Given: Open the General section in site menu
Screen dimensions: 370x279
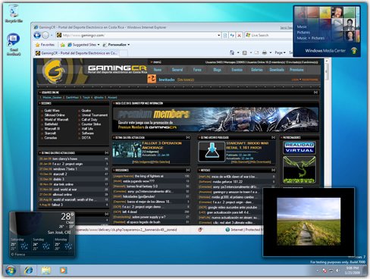Looking at the screenshot, I should [x=177, y=70].
